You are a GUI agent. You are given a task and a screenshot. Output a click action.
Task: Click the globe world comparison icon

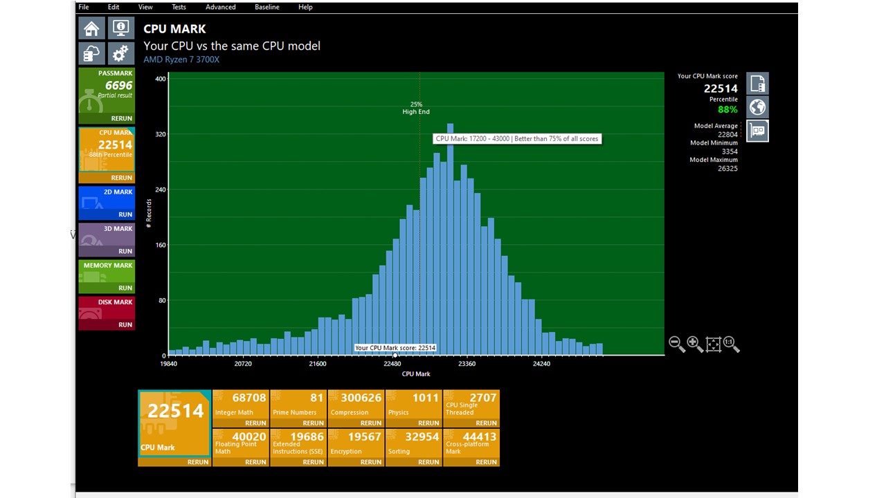[757, 107]
